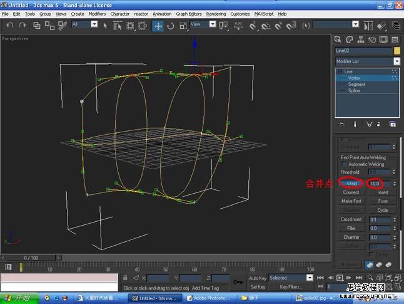Switch to the Create command panel tab

pyautogui.click(x=338, y=39)
